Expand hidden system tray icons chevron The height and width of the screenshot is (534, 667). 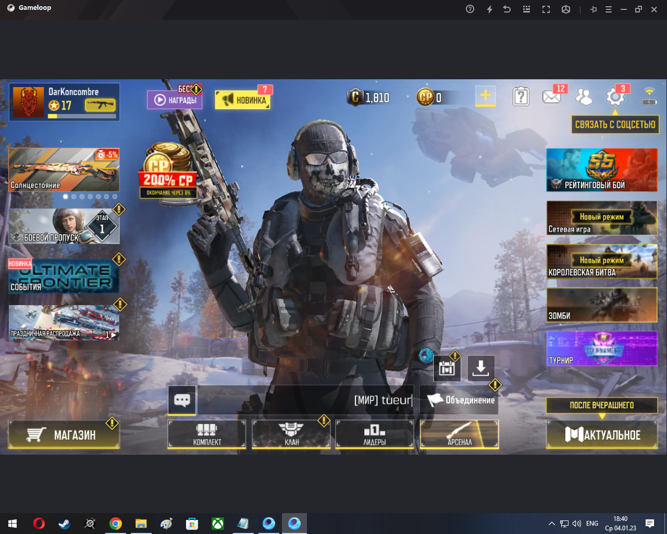(x=551, y=524)
